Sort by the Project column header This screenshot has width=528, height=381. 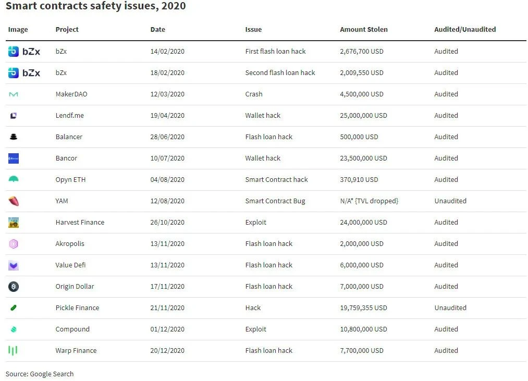[67, 30]
